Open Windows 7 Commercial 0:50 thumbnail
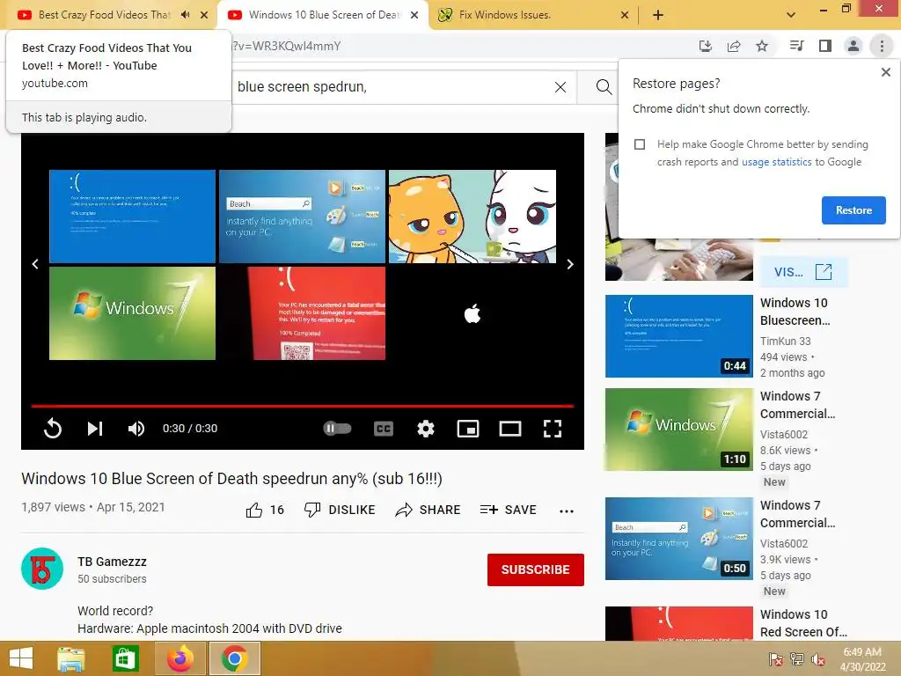901x676 pixels. coord(679,539)
